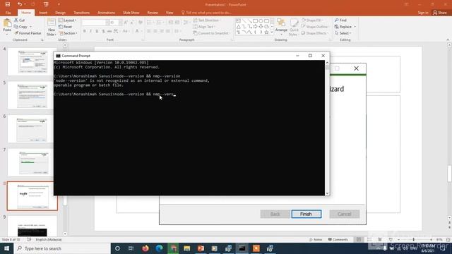Insert a New Slide
Screen dimensions: 452x254
point(52,27)
